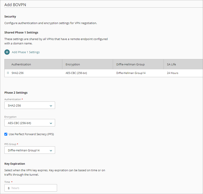Click the Diffie-Hellman Group column header
Screen dimensions: 203x194
[130, 64]
